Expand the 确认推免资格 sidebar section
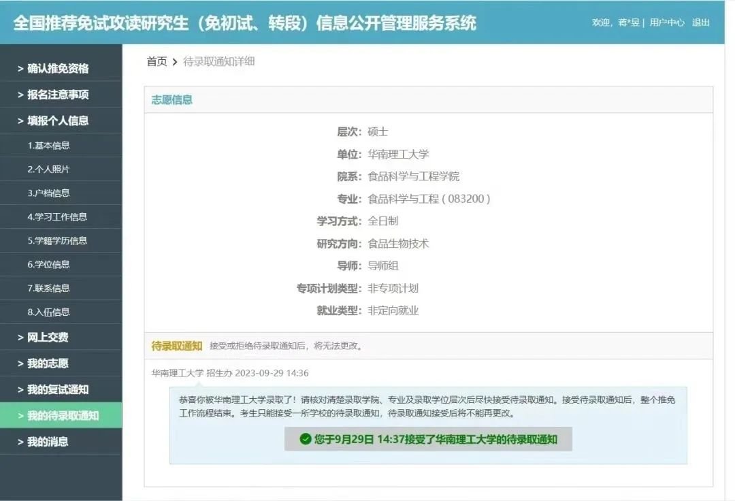This screenshot has height=501, width=735. tap(58, 68)
